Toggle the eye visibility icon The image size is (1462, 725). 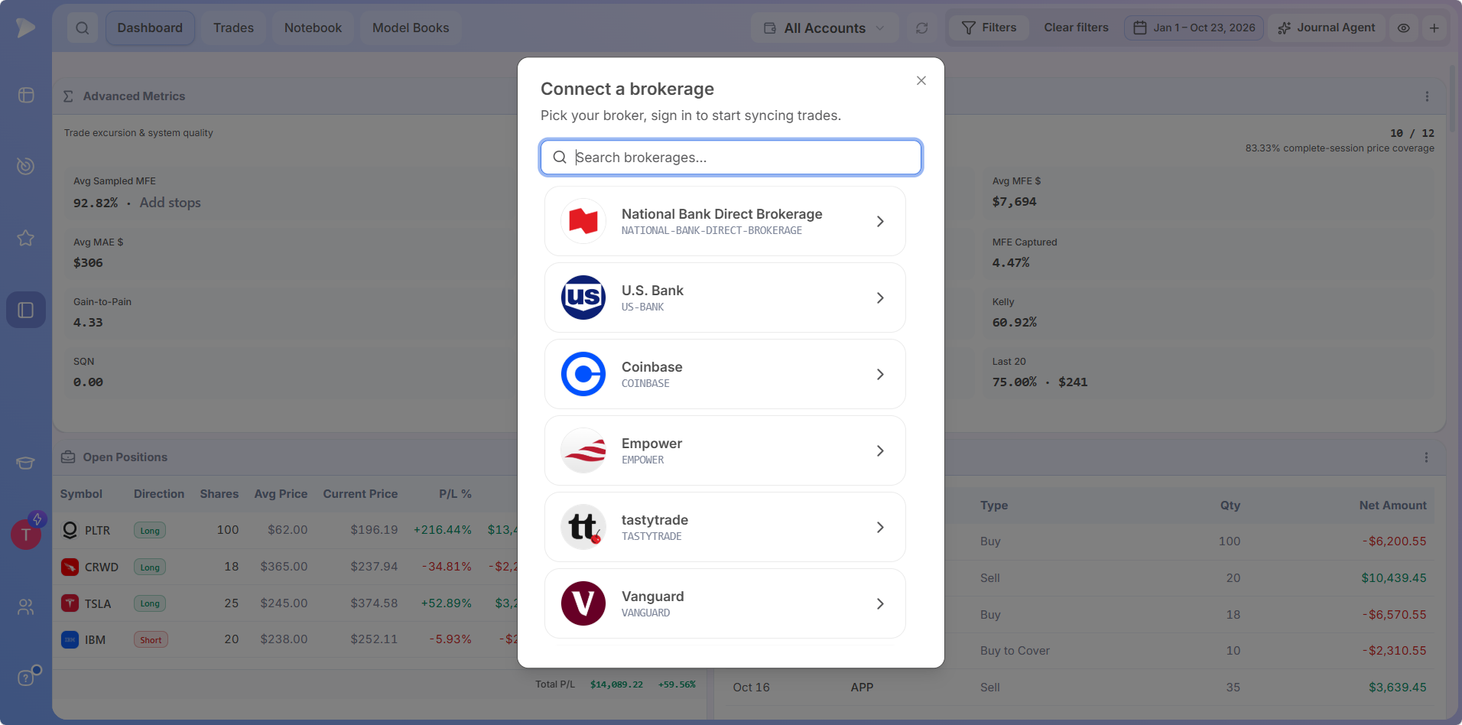(1404, 28)
